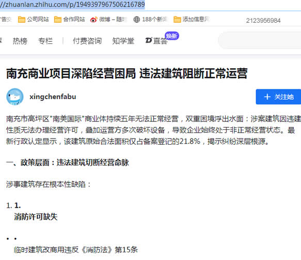Viewport: 301px width, 260px height.
Task: Open the 188个新 globe bookmark
Action: 150,20
